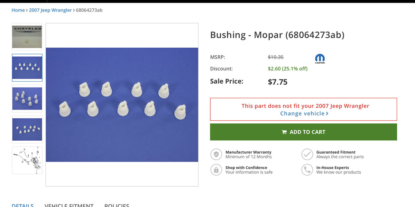View the fourth bushing photo thumbnail

(27, 129)
